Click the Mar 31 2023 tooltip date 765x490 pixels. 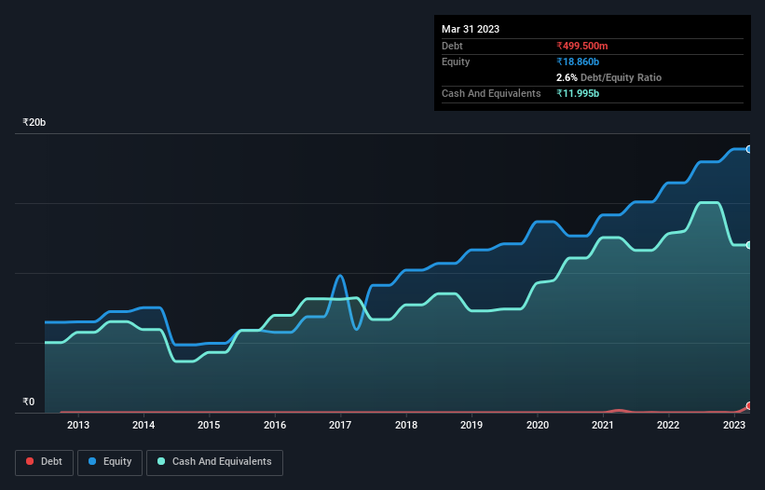pyautogui.click(x=471, y=29)
